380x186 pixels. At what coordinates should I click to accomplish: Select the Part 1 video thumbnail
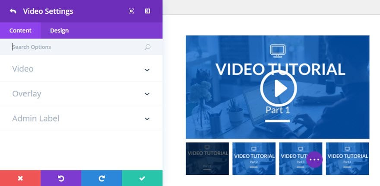[x=207, y=159]
